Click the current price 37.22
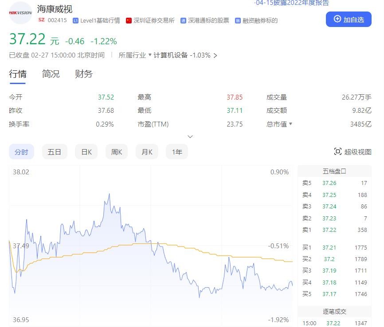384x327 pixels. [27, 39]
